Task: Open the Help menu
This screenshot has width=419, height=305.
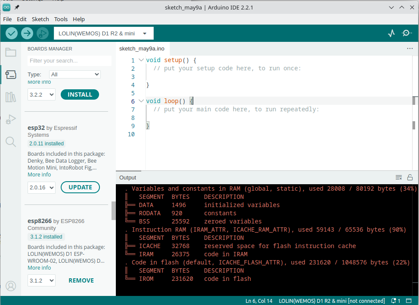Action: 78,19
